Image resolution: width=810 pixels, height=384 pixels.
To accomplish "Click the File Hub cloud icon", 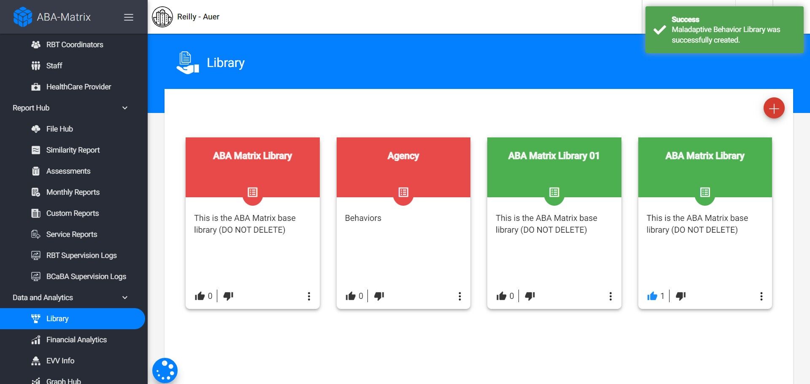I will (x=36, y=129).
